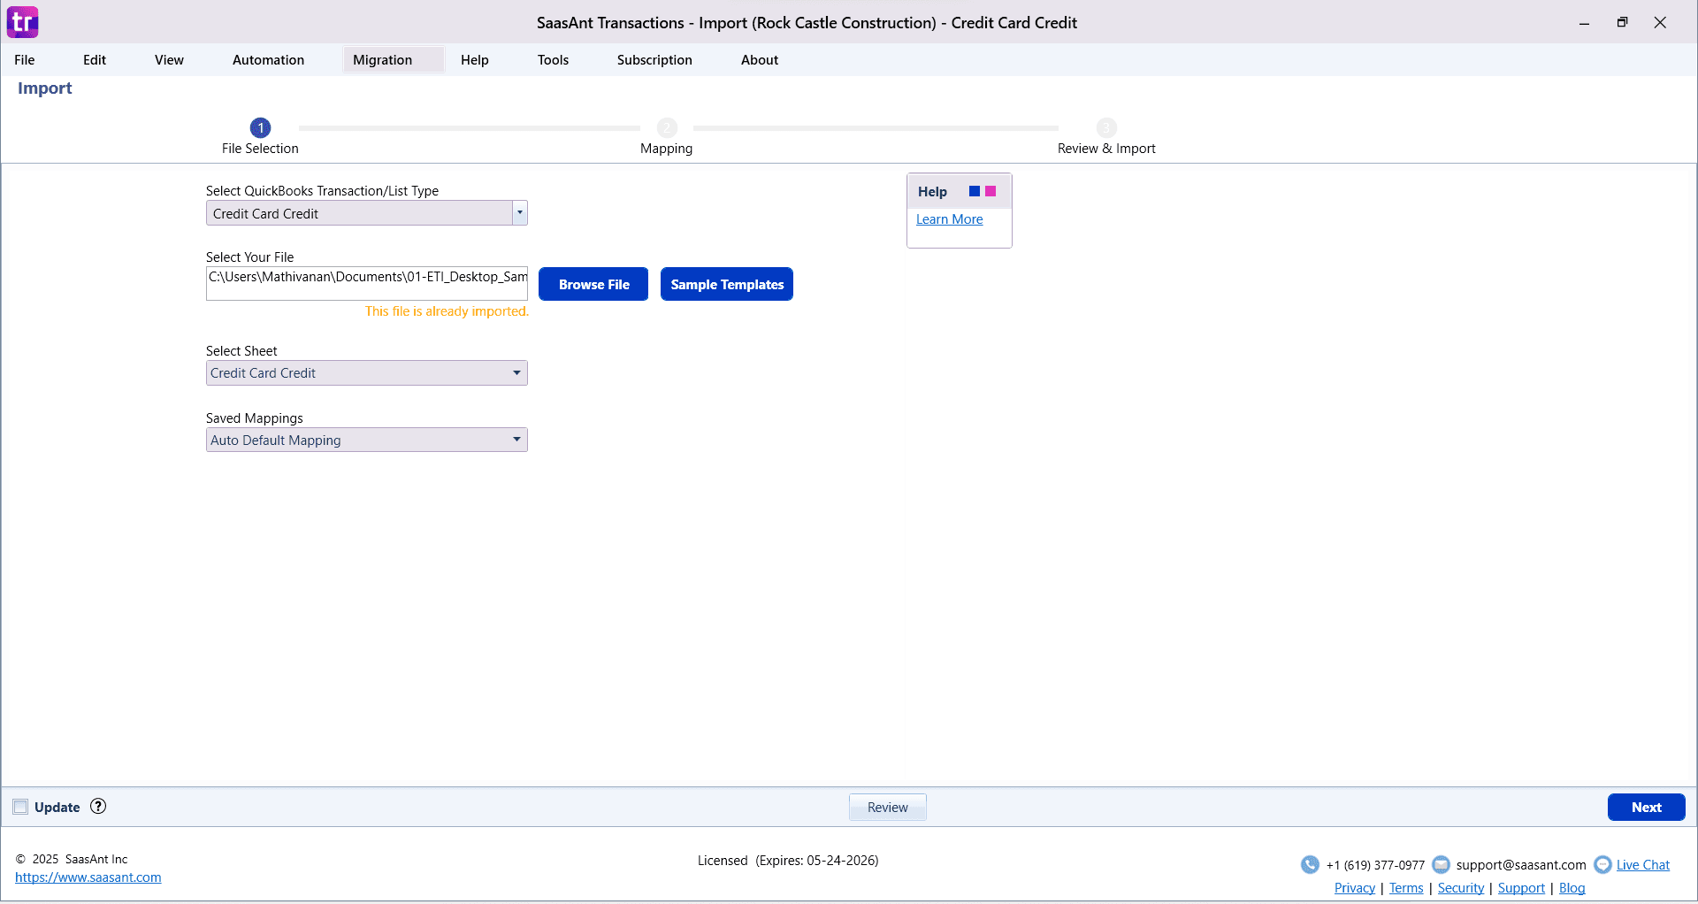This screenshot has height=904, width=1698.
Task: Open the Security link
Action: (x=1461, y=888)
